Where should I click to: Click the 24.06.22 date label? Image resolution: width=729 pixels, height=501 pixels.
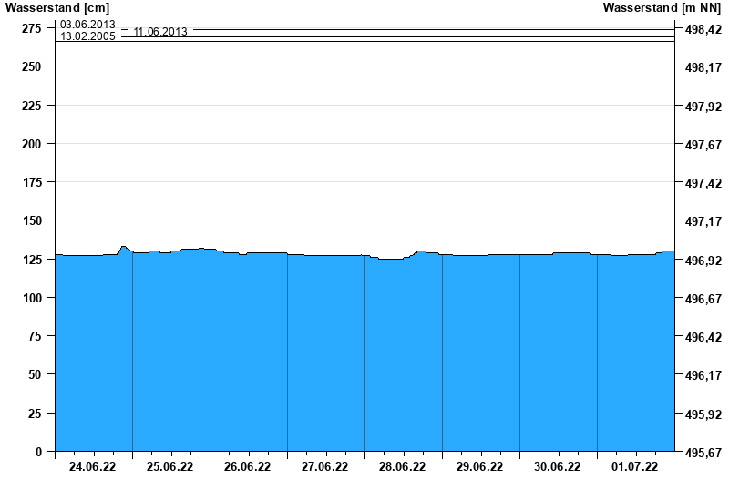[x=93, y=467]
